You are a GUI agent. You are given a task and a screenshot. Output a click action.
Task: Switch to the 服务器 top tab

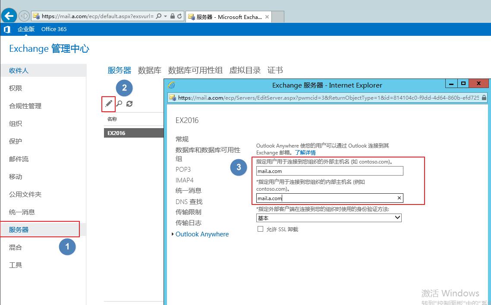tap(120, 70)
